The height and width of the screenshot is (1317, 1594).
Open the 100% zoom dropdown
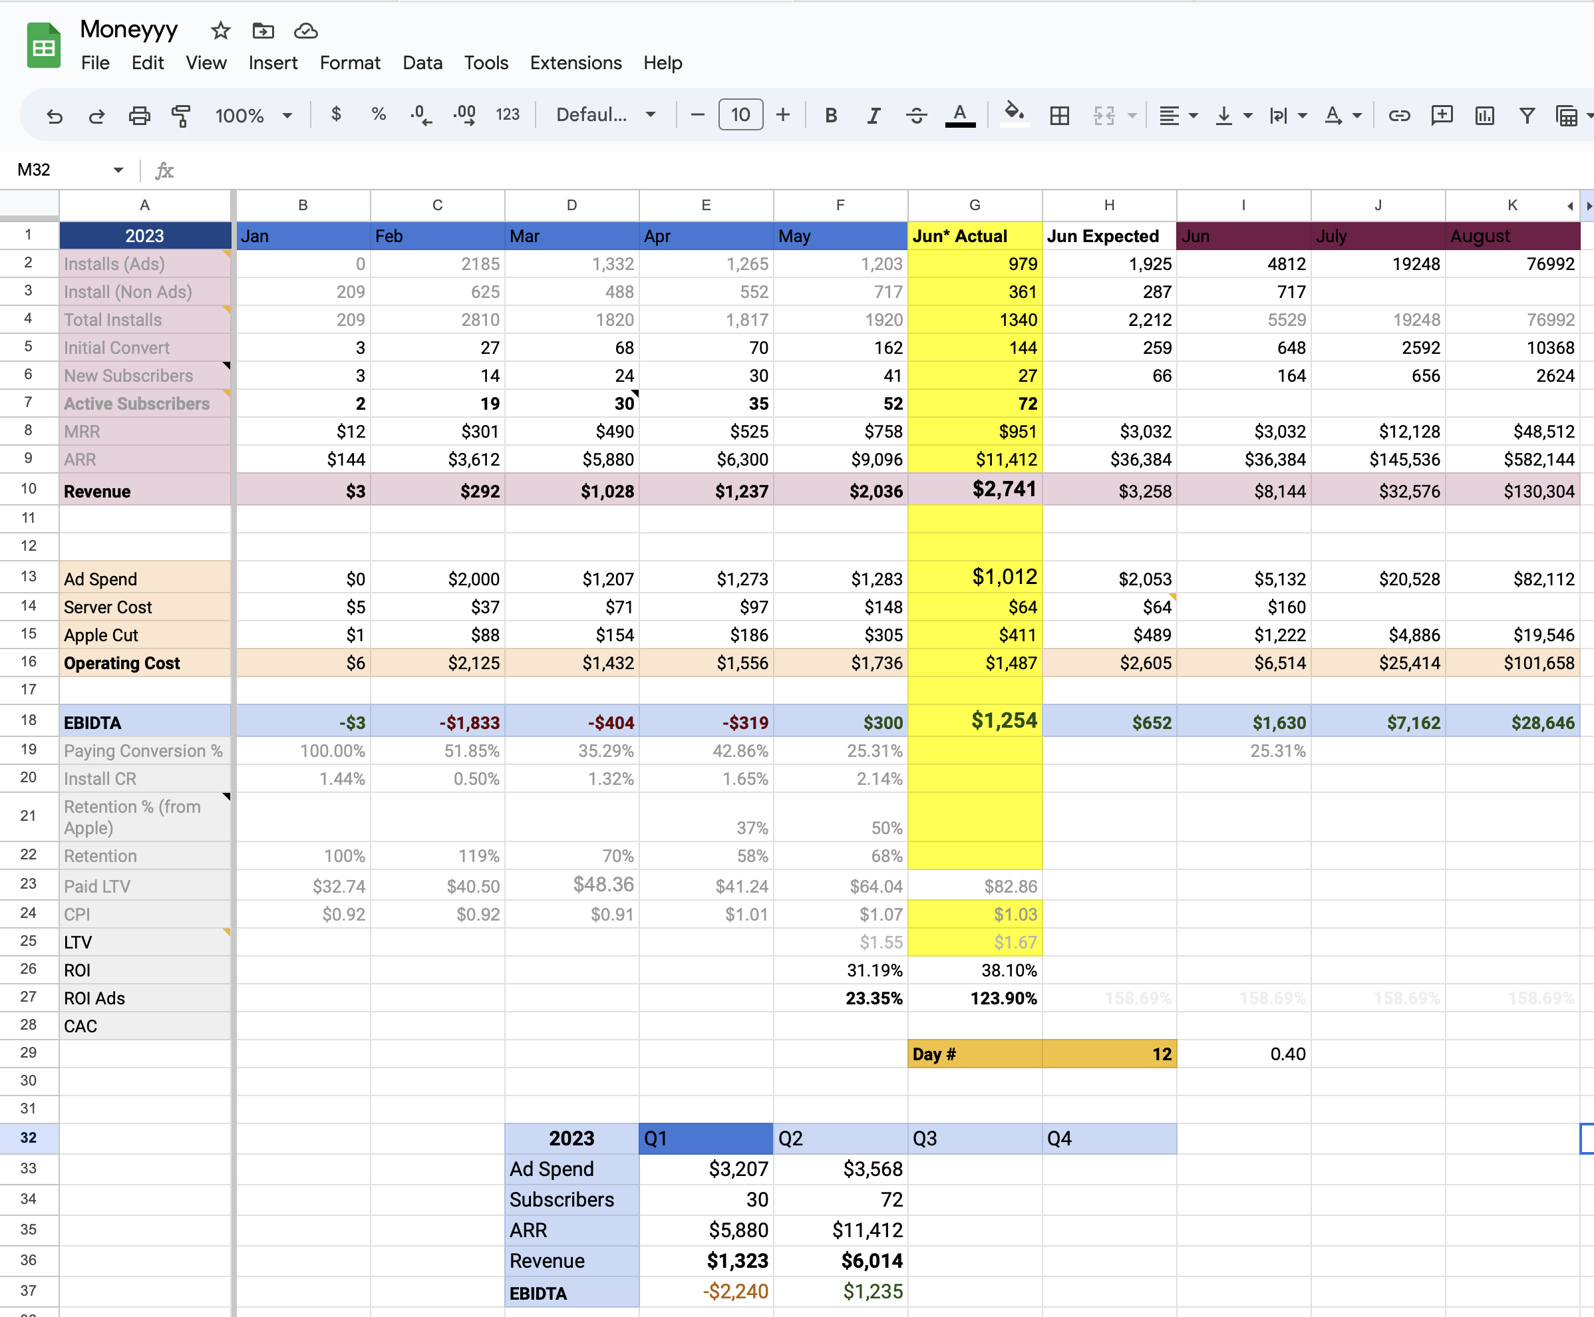(253, 115)
